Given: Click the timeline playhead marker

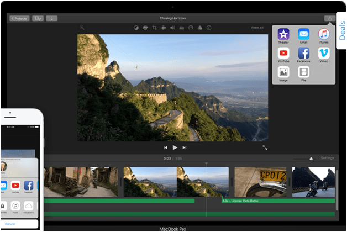Looking at the screenshot, I should click(x=206, y=164).
